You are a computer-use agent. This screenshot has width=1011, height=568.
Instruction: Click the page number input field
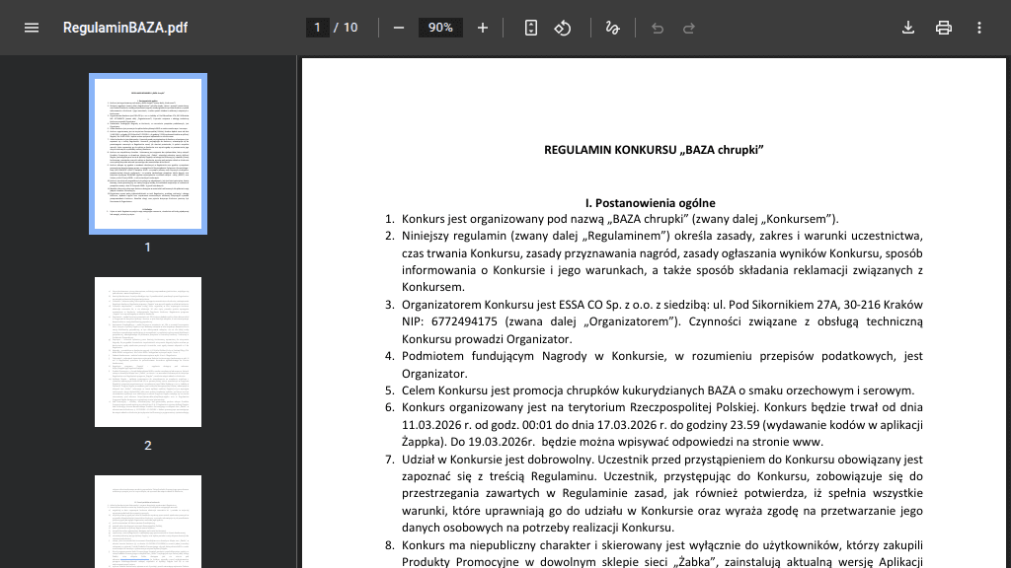tap(317, 28)
